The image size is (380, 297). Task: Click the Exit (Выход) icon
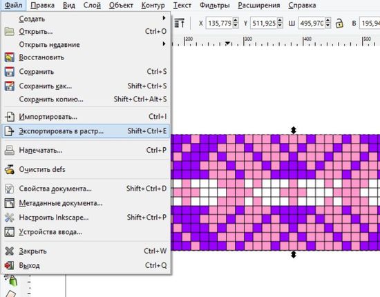pyautogui.click(x=10, y=265)
